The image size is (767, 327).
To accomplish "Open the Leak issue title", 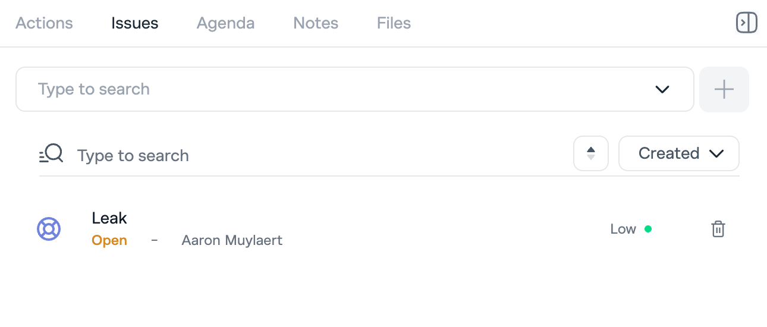I will click(109, 218).
